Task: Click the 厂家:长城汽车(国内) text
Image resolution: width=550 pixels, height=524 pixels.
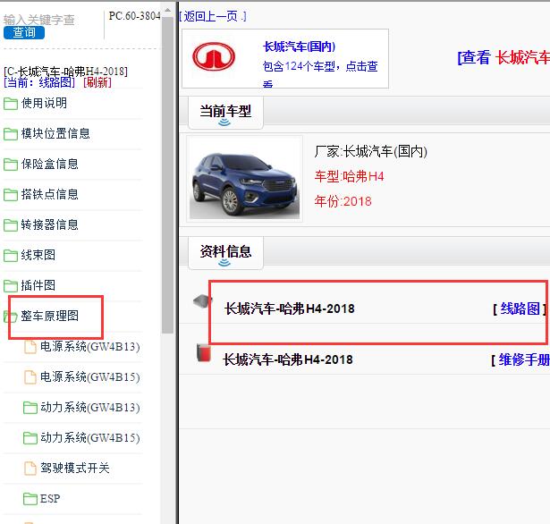Action: [371, 152]
